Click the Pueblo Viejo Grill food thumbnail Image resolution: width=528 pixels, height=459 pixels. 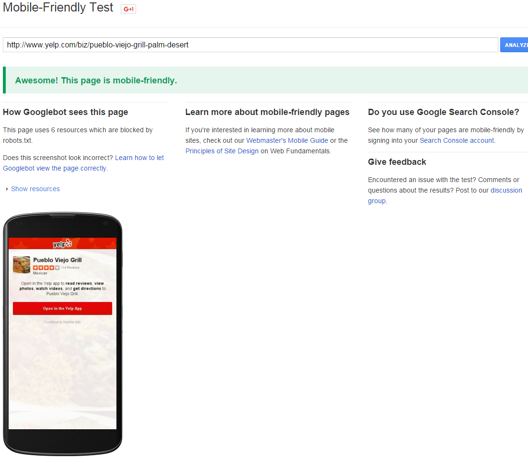pos(22,265)
